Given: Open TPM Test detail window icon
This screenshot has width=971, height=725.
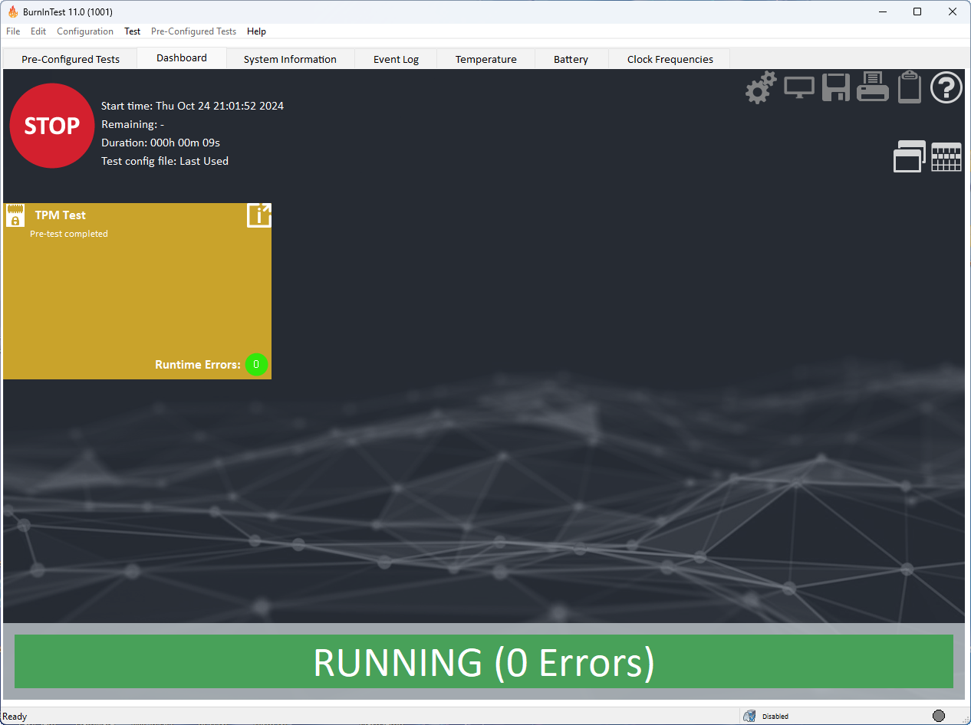Looking at the screenshot, I should point(259,215).
